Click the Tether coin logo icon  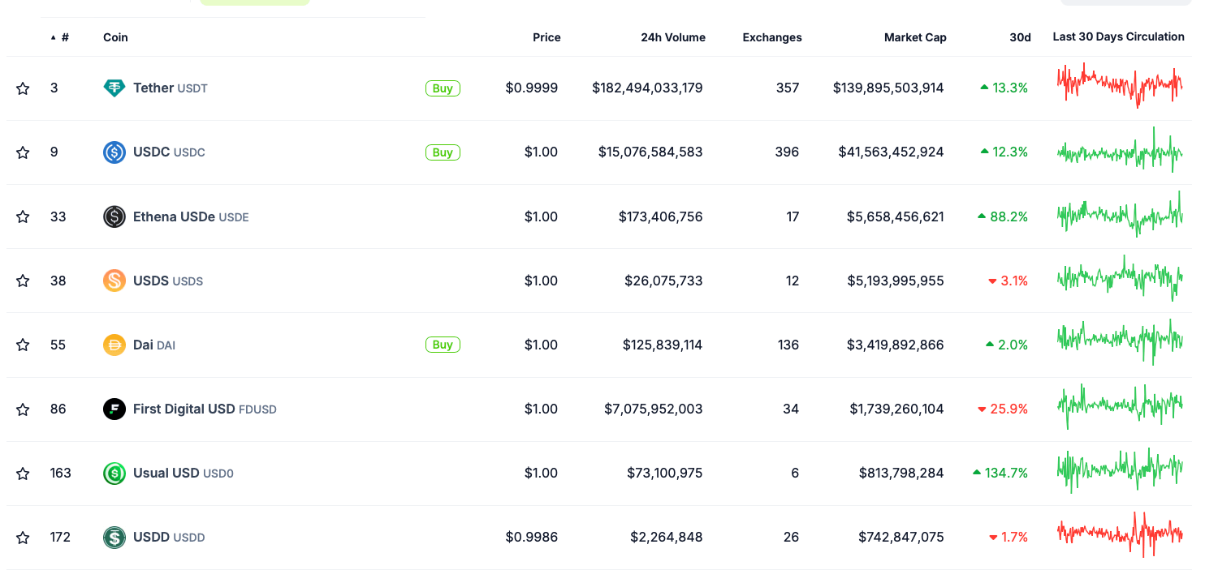pos(114,88)
